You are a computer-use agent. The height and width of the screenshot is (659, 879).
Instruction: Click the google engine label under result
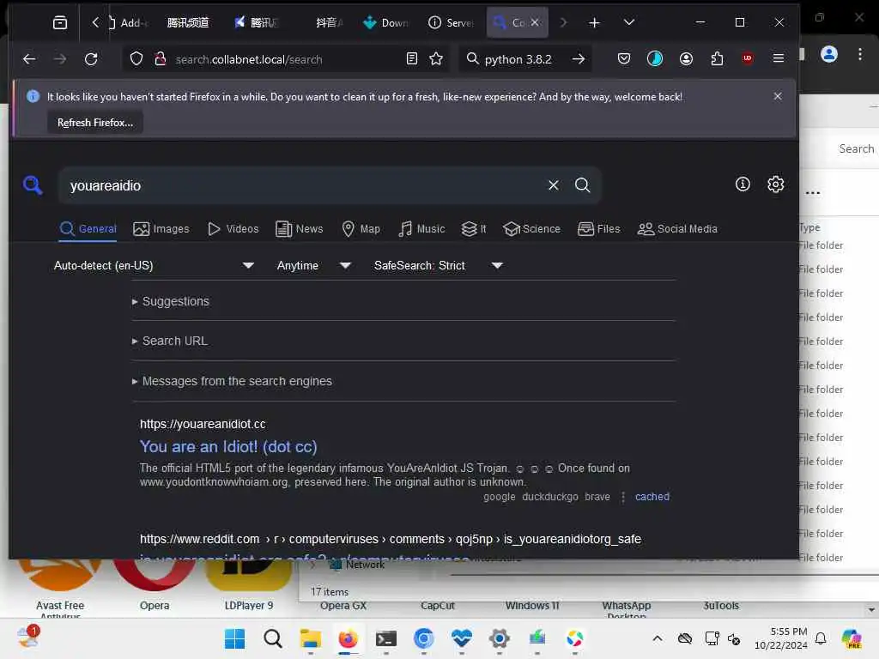pyautogui.click(x=499, y=497)
